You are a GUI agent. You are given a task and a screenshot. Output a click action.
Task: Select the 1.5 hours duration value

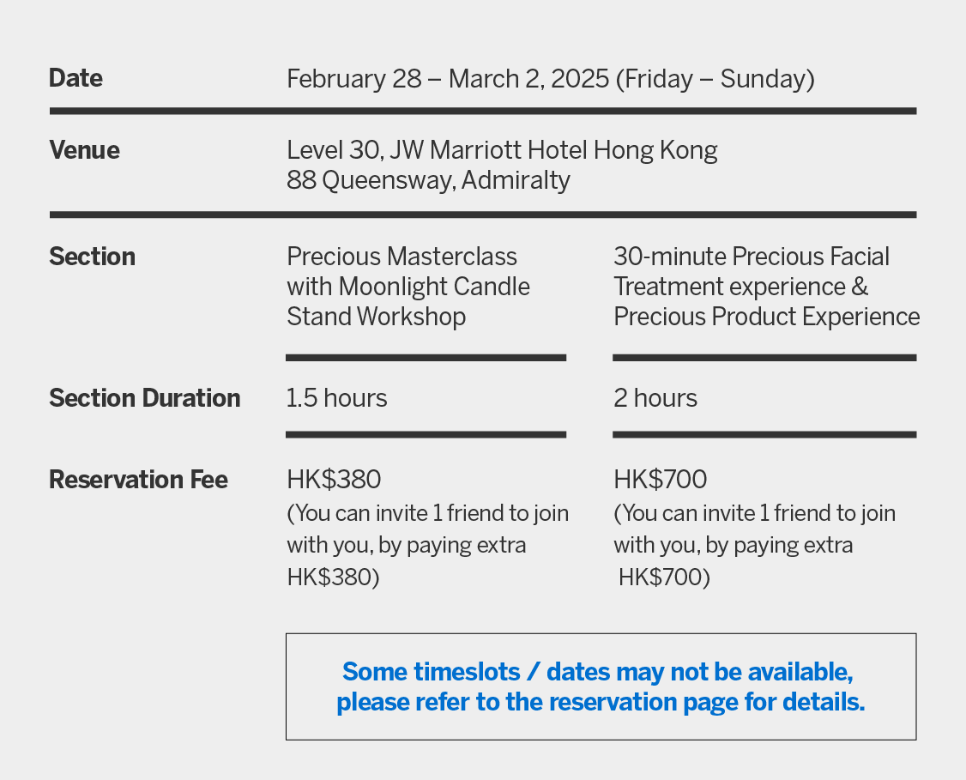(336, 398)
